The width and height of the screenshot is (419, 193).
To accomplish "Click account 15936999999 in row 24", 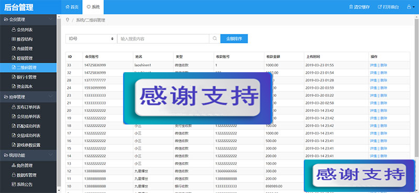I will click(95, 88).
